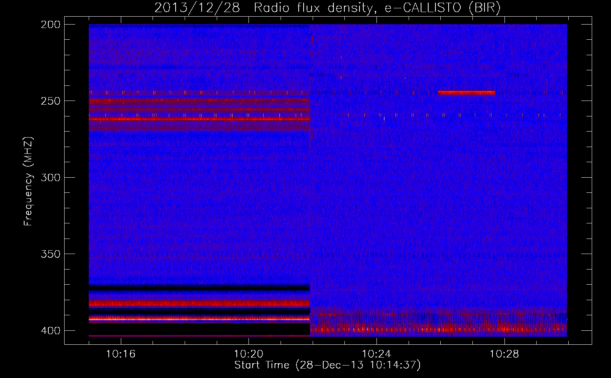Click the 350 frequency tick label
Viewport: 611px width, 378px height.
(x=51, y=254)
